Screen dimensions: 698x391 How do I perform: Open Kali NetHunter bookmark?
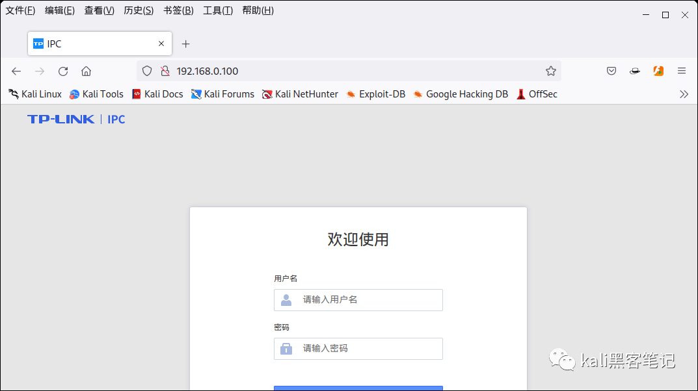point(300,94)
